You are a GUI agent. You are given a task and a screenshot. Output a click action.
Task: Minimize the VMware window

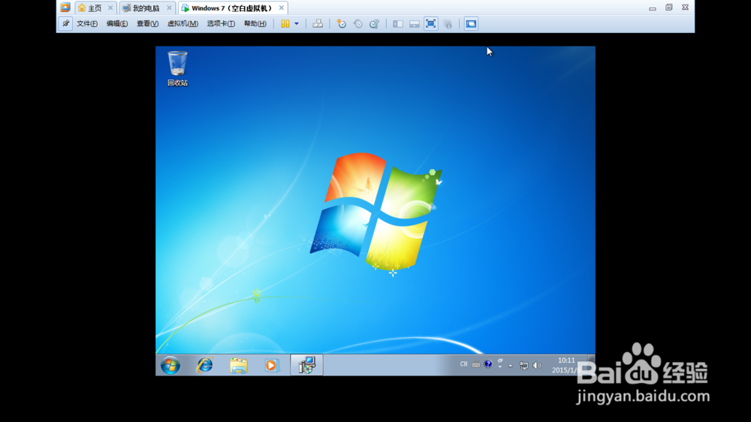[x=653, y=8]
